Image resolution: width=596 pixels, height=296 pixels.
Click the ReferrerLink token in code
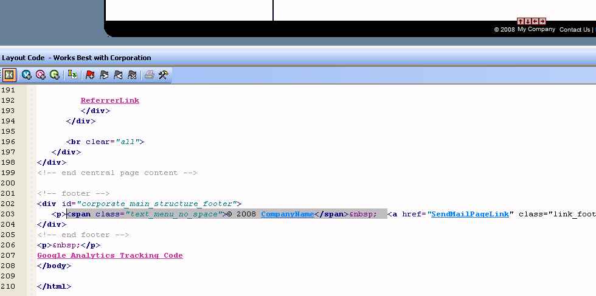click(109, 100)
